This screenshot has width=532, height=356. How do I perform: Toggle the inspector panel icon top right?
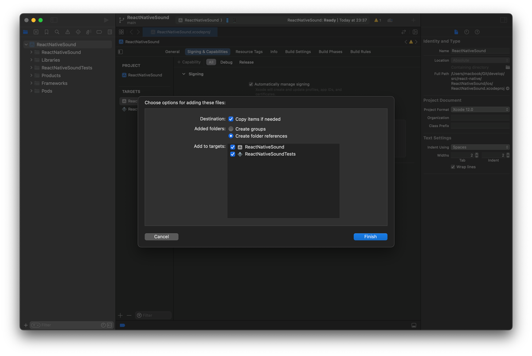pyautogui.click(x=504, y=20)
